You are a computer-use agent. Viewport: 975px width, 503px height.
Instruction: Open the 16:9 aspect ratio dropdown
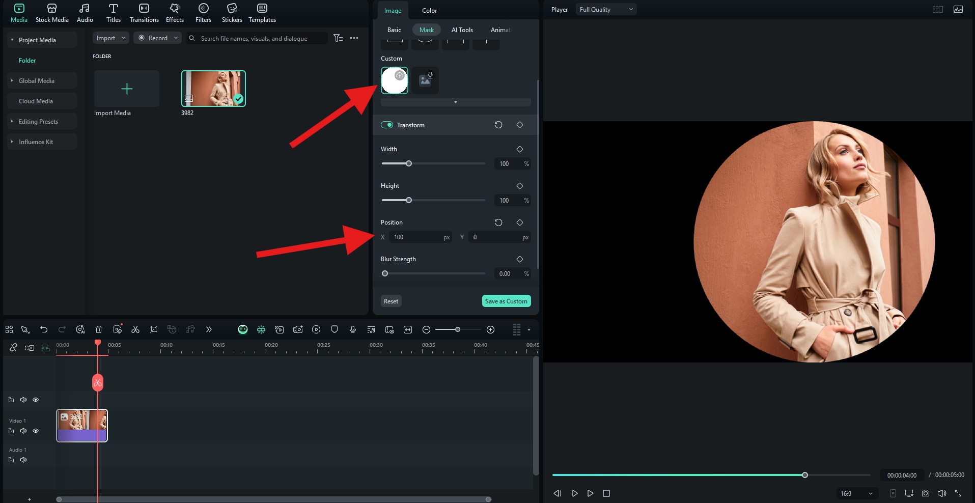click(856, 493)
